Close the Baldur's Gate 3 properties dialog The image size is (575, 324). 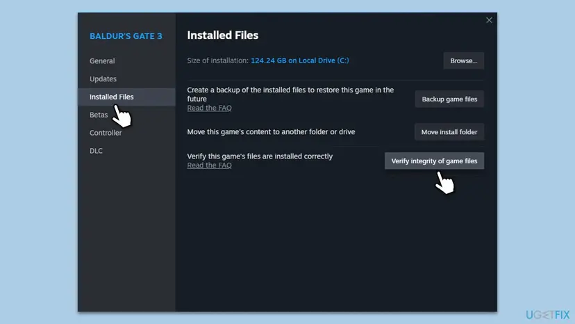click(x=489, y=20)
